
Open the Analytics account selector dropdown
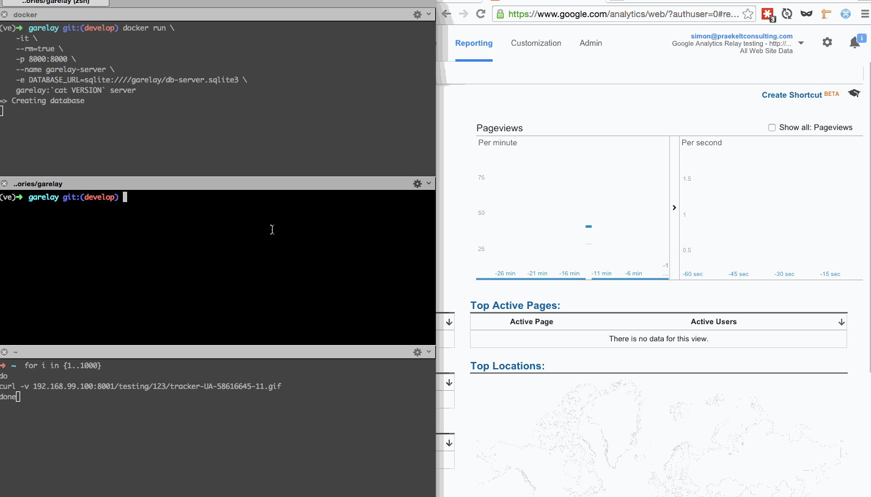click(x=801, y=43)
